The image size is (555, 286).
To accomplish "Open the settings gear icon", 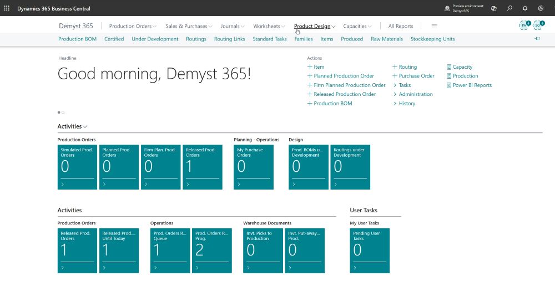I will [541, 8].
